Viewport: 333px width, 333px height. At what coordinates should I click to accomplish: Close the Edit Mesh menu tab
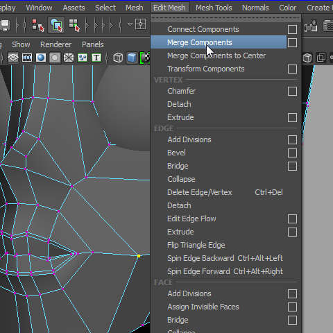[169, 8]
